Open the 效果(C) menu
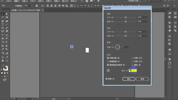The image size is (178, 100). coord(49,1)
